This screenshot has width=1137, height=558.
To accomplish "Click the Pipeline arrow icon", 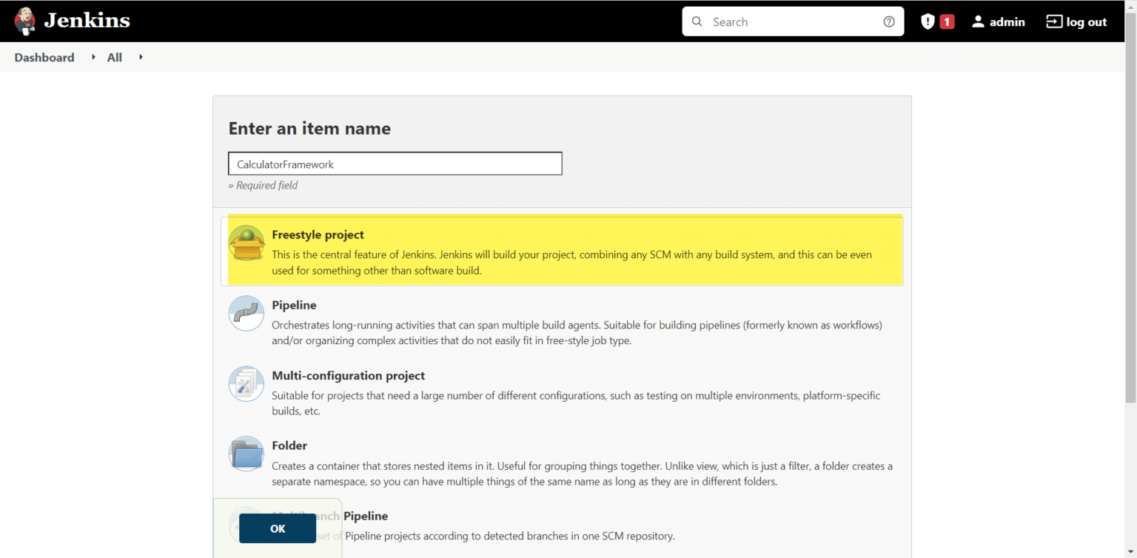I will pos(246,313).
